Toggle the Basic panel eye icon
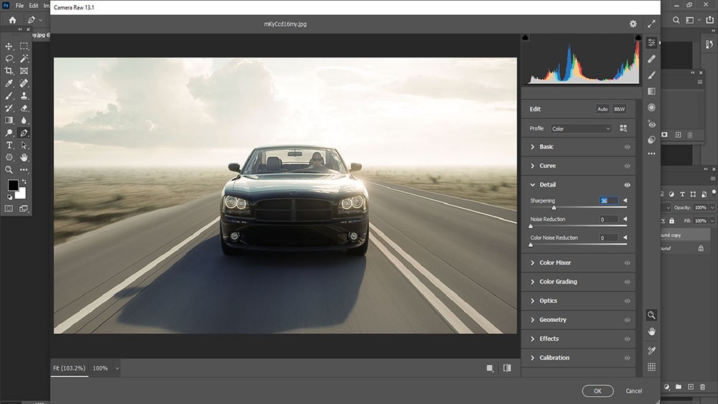 click(x=627, y=147)
